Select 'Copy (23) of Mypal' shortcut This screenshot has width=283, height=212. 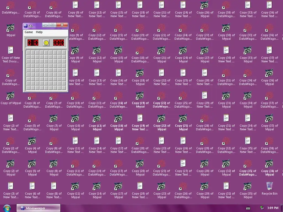pos(162,190)
